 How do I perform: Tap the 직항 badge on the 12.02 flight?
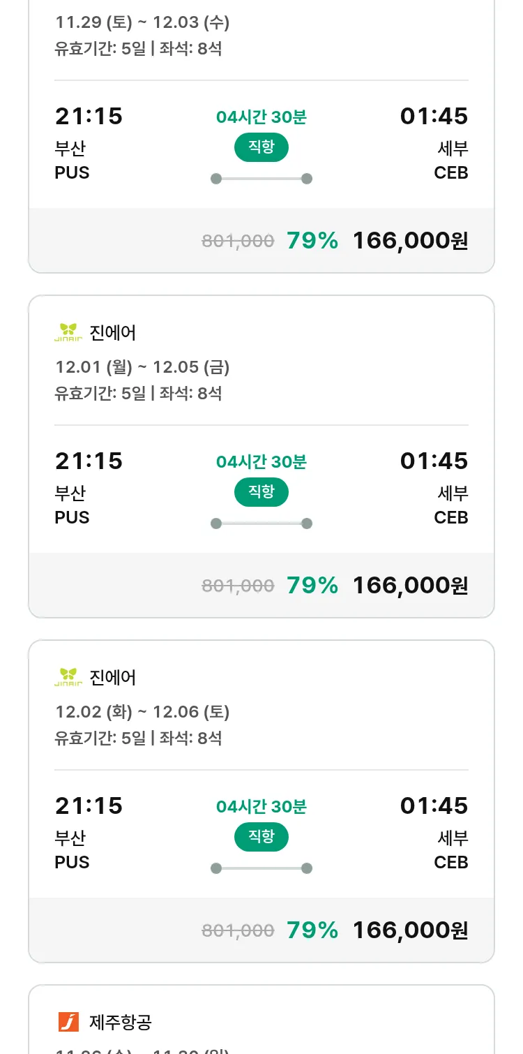pos(261,836)
